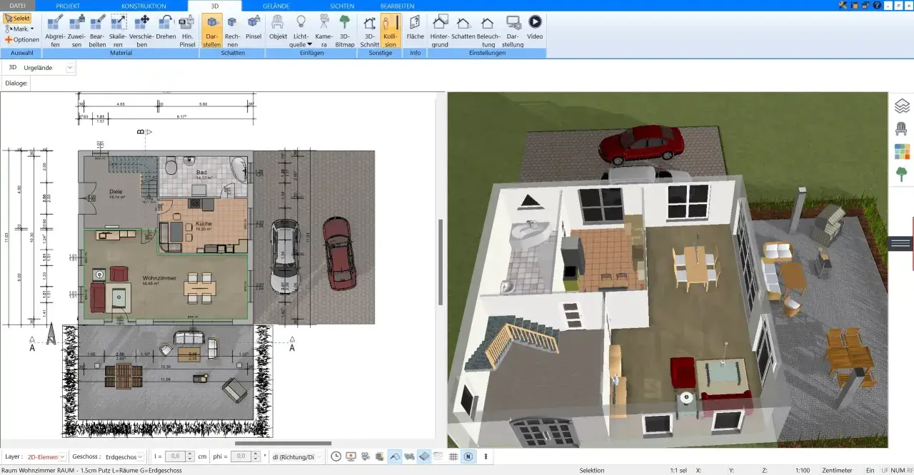Screen dimensions: 914x475
Task: Click the Dialoge label field
Action: click(16, 83)
